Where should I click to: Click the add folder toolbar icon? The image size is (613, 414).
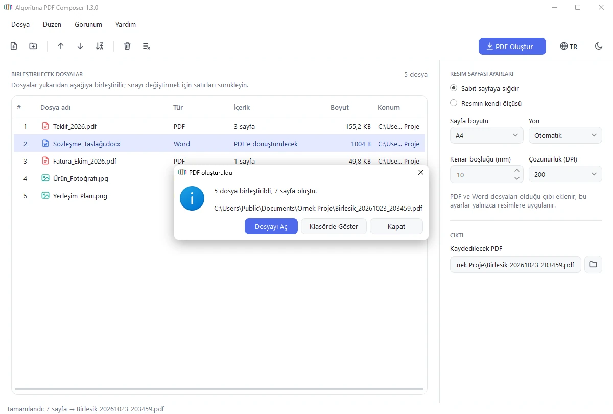[x=33, y=47]
